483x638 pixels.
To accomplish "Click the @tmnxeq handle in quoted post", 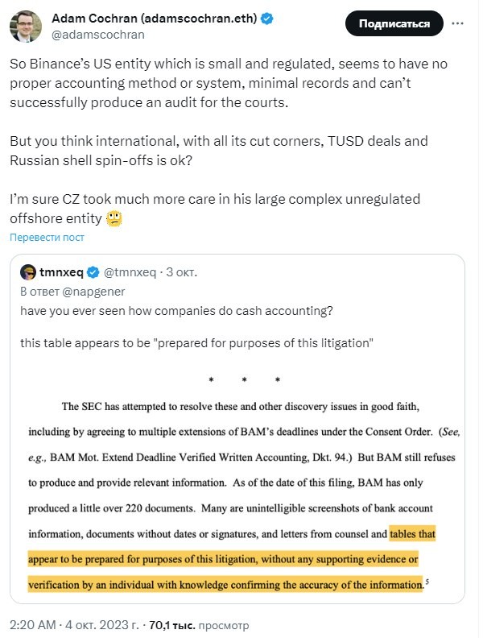I will click(x=130, y=272).
